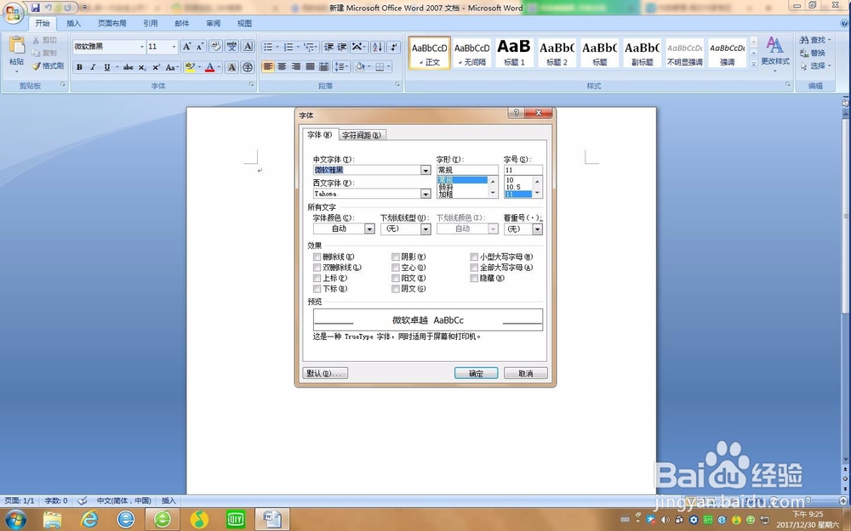The width and height of the screenshot is (851, 531).
Task: Confirm font settings with the 确定 button
Action: pos(475,372)
